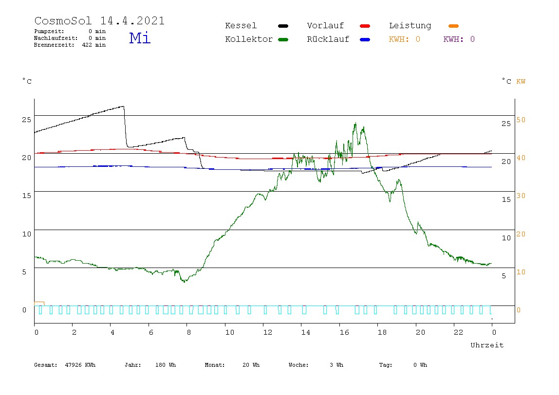Click the 'Kessel' legend label

click(x=241, y=26)
